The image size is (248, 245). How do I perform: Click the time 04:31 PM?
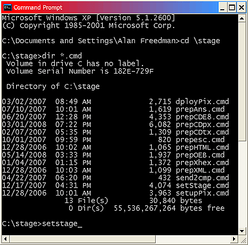pos(73,185)
